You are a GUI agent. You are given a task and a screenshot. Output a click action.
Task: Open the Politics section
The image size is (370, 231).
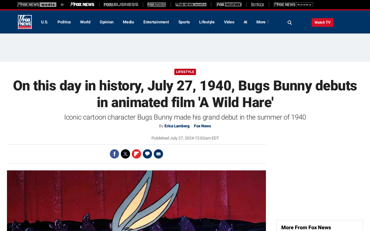pyautogui.click(x=64, y=22)
